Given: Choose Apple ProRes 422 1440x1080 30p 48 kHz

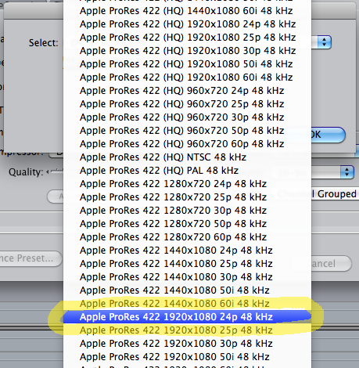Looking at the screenshot, I should click(x=187, y=277).
